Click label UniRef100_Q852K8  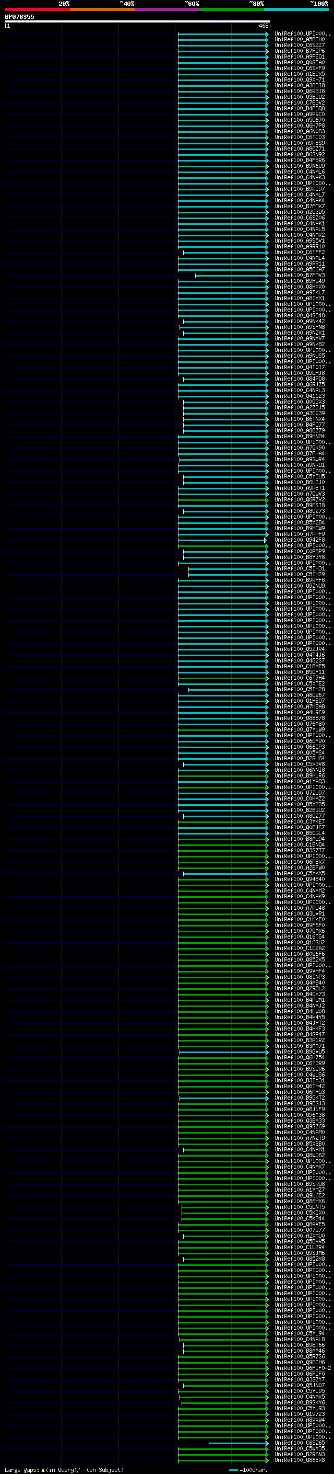coord(299,1258)
